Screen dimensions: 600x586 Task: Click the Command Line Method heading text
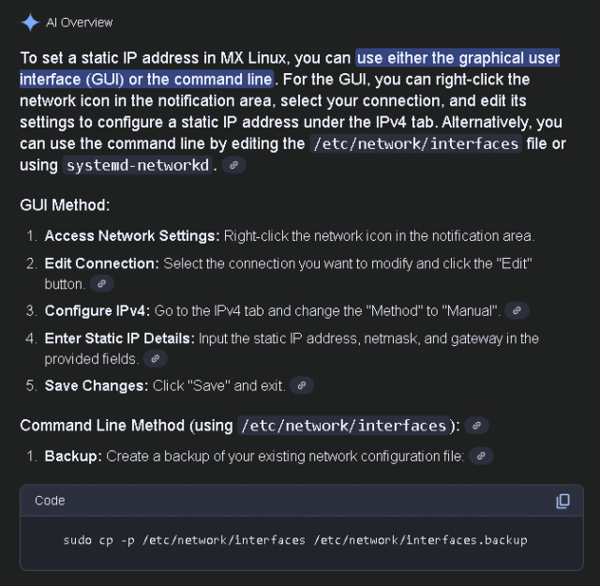[x=126, y=426]
